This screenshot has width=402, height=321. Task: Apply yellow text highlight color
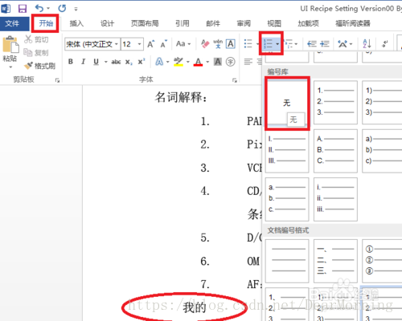[178, 62]
